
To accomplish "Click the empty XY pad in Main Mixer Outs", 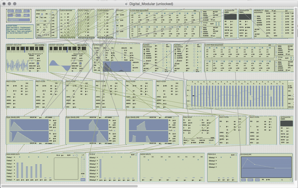I will click(66, 169).
